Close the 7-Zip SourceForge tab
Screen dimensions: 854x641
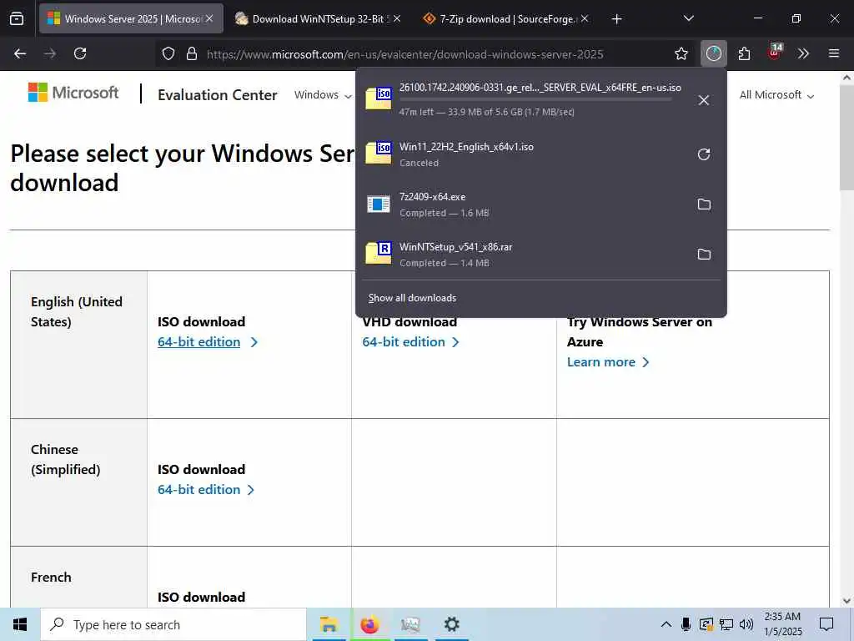(585, 18)
